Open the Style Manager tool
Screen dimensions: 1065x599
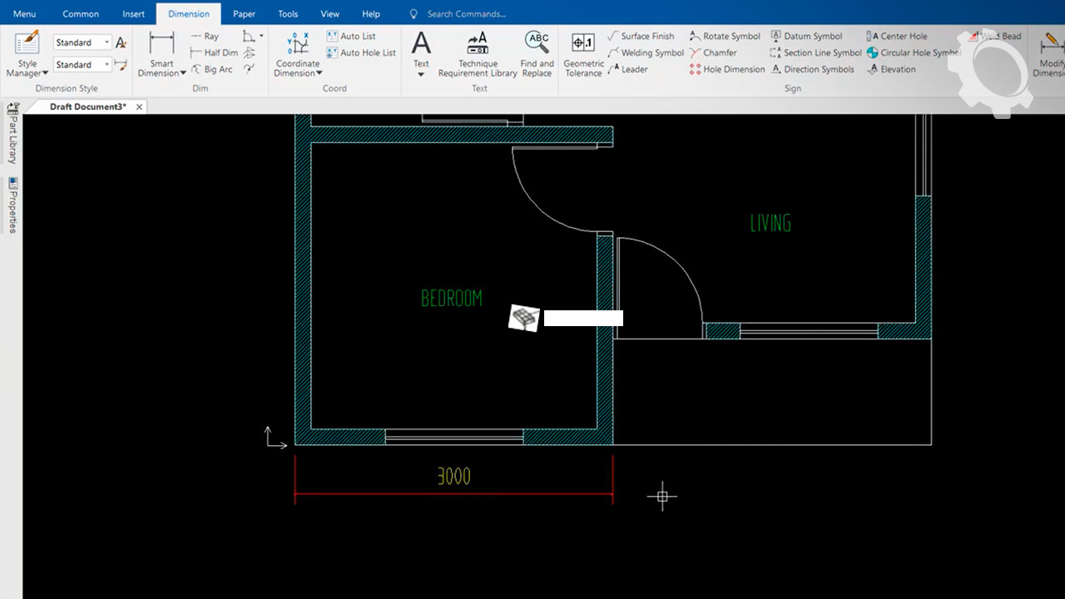[x=27, y=53]
